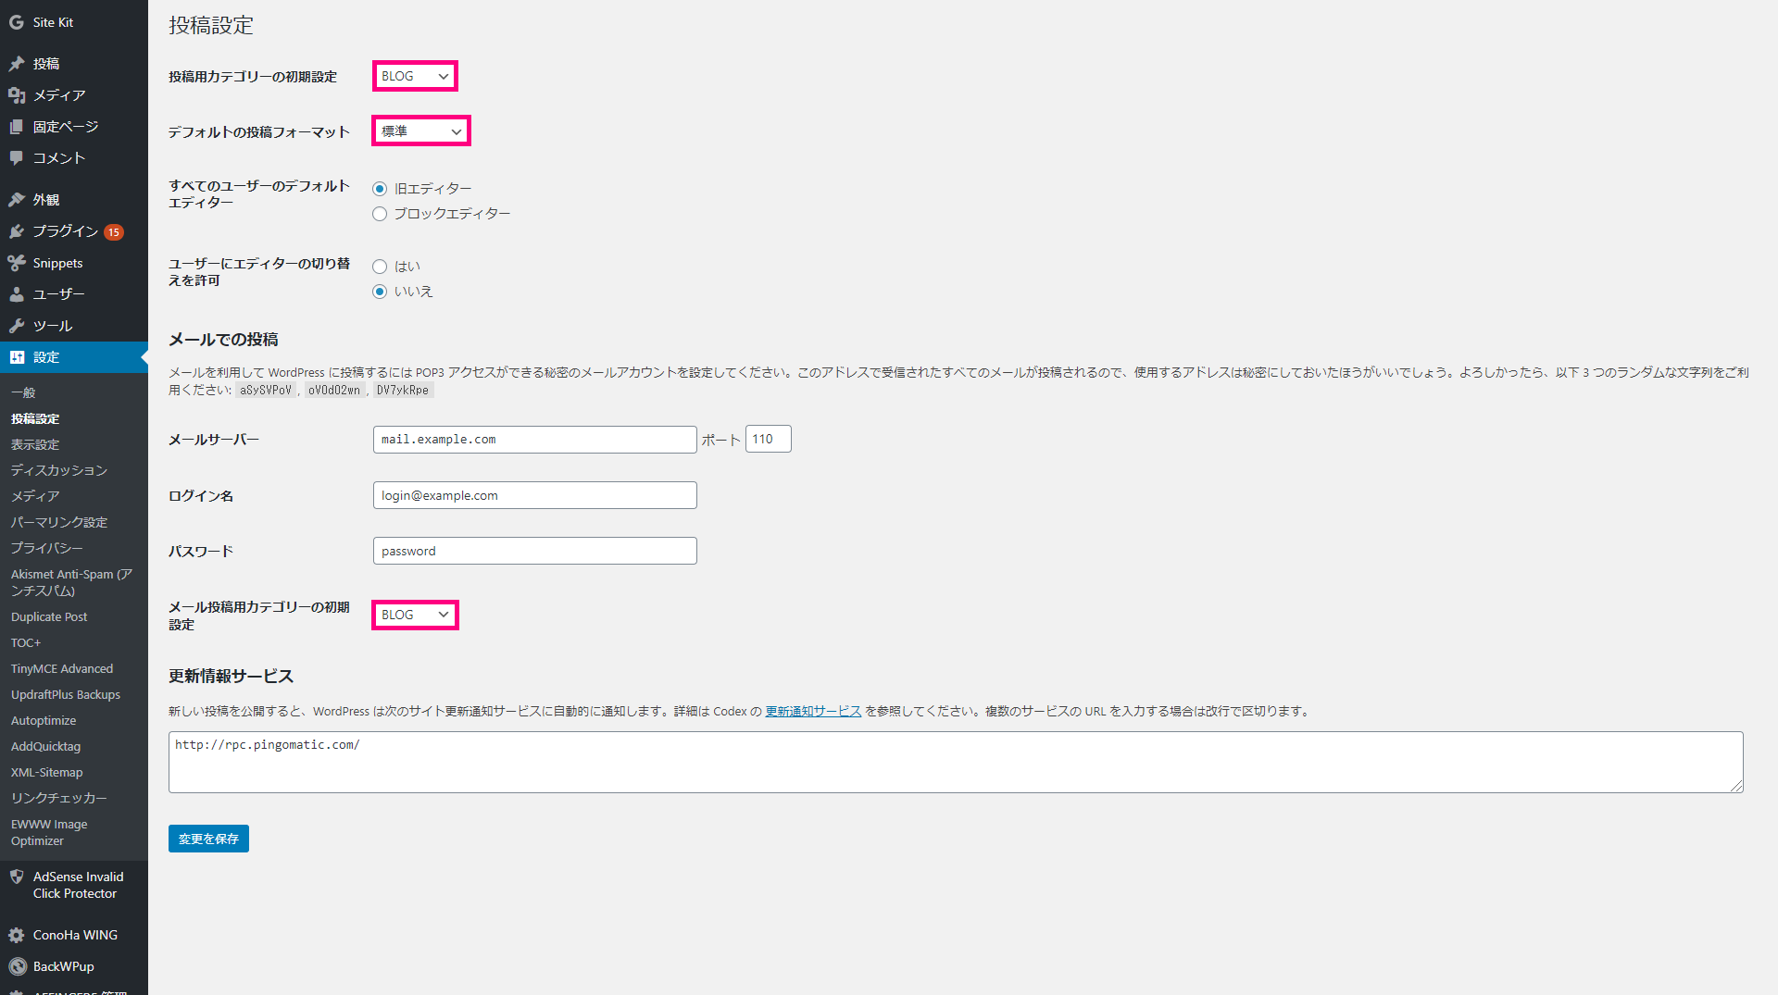Open the プライバシー submenu item
The width and height of the screenshot is (1778, 995).
point(47,548)
